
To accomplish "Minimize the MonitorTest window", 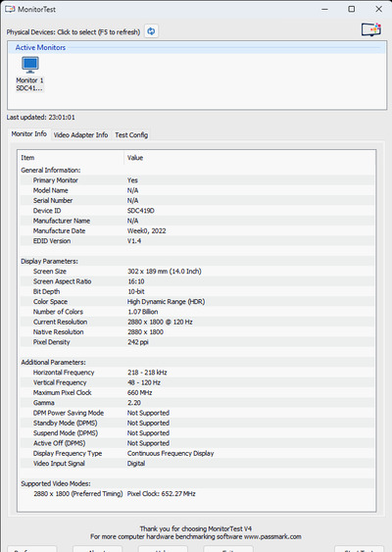I will pyautogui.click(x=324, y=9).
